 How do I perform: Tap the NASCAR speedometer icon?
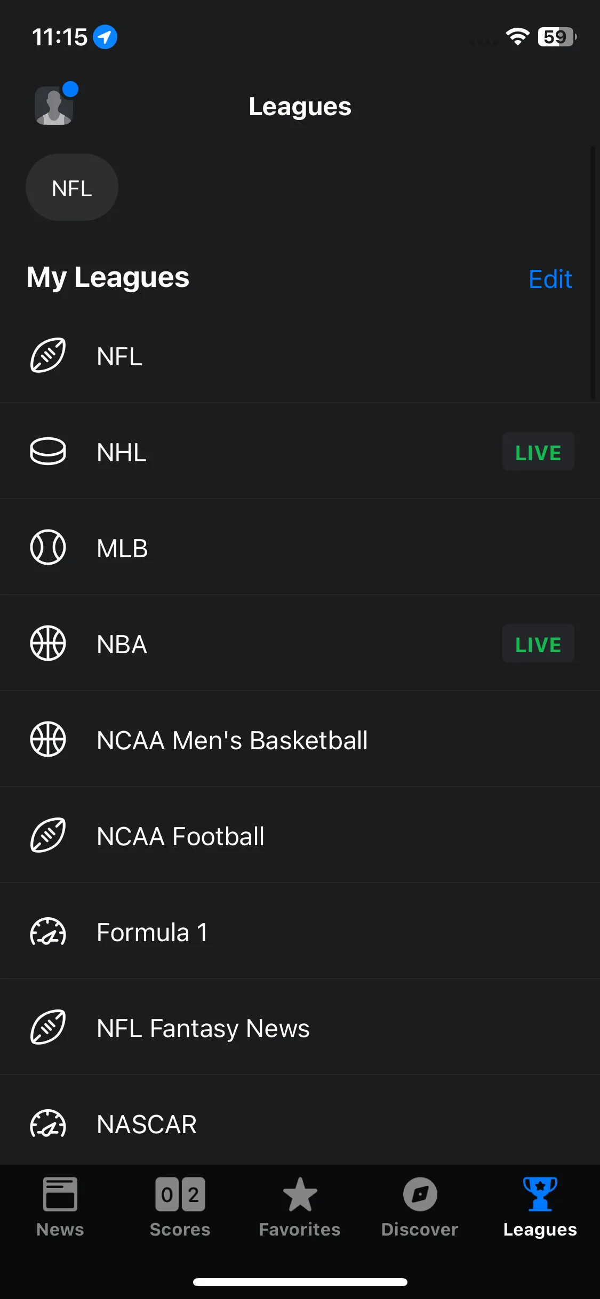coord(48,1123)
